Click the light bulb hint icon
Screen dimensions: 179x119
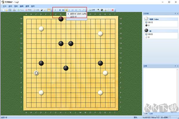(45, 10)
